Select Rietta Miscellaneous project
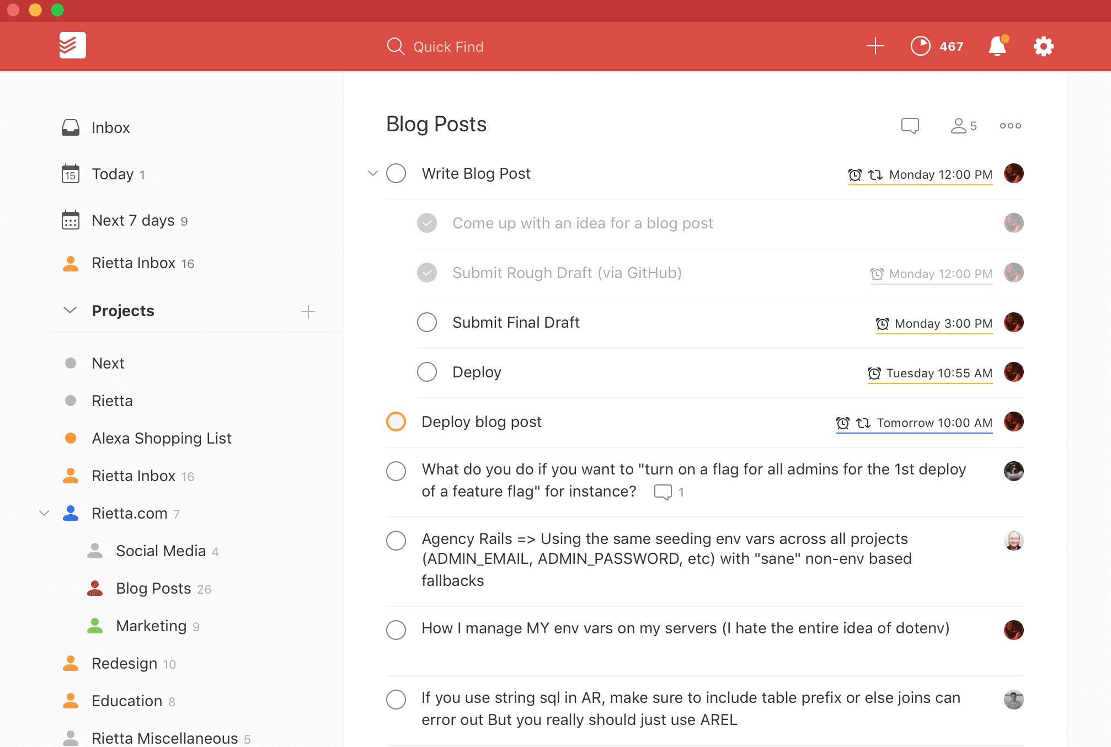This screenshot has height=747, width=1111. pos(164,738)
